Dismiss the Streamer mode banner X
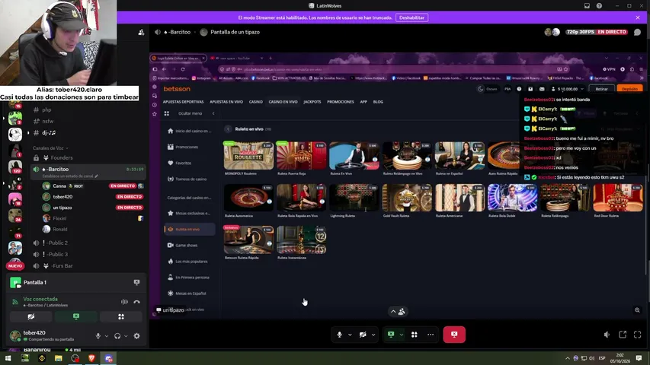 pos(638,17)
